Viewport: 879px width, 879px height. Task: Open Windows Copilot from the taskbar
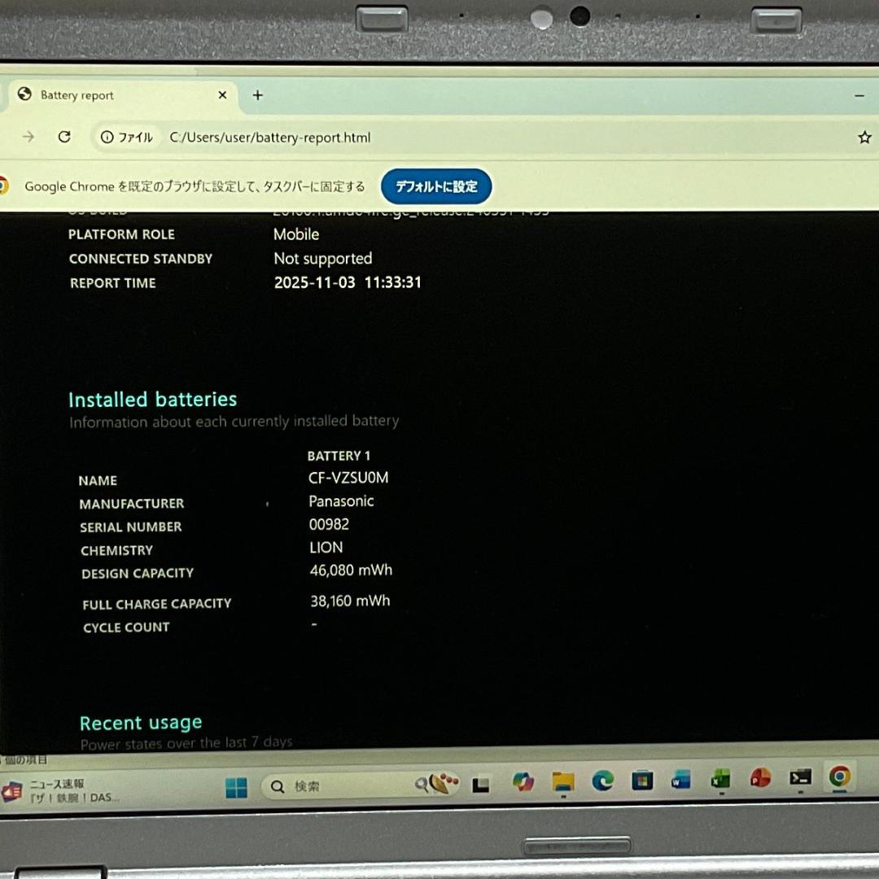pyautogui.click(x=524, y=785)
